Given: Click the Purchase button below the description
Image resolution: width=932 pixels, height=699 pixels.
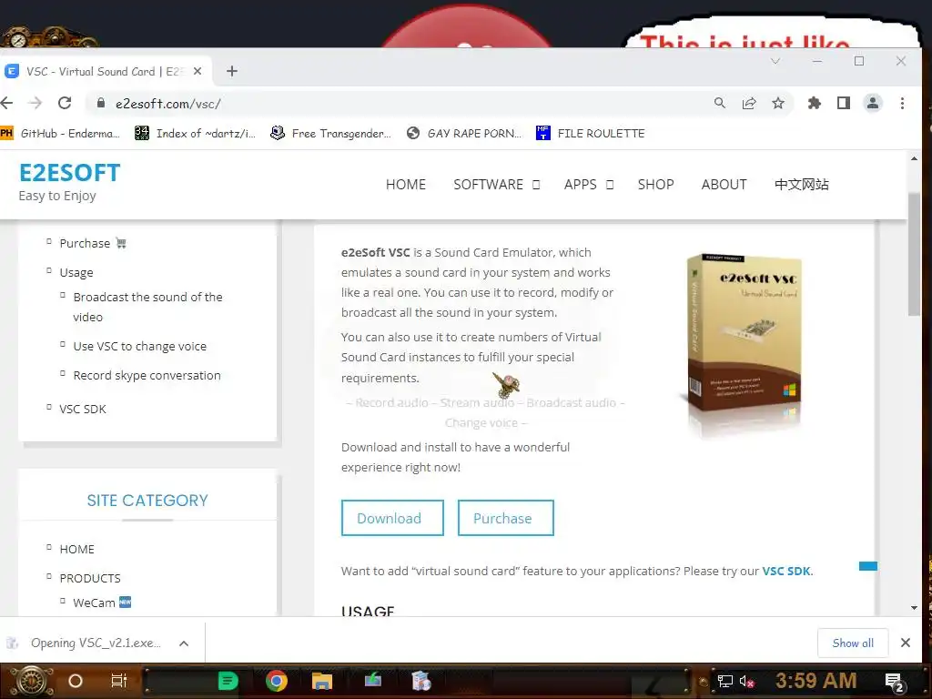Looking at the screenshot, I should click(x=506, y=518).
